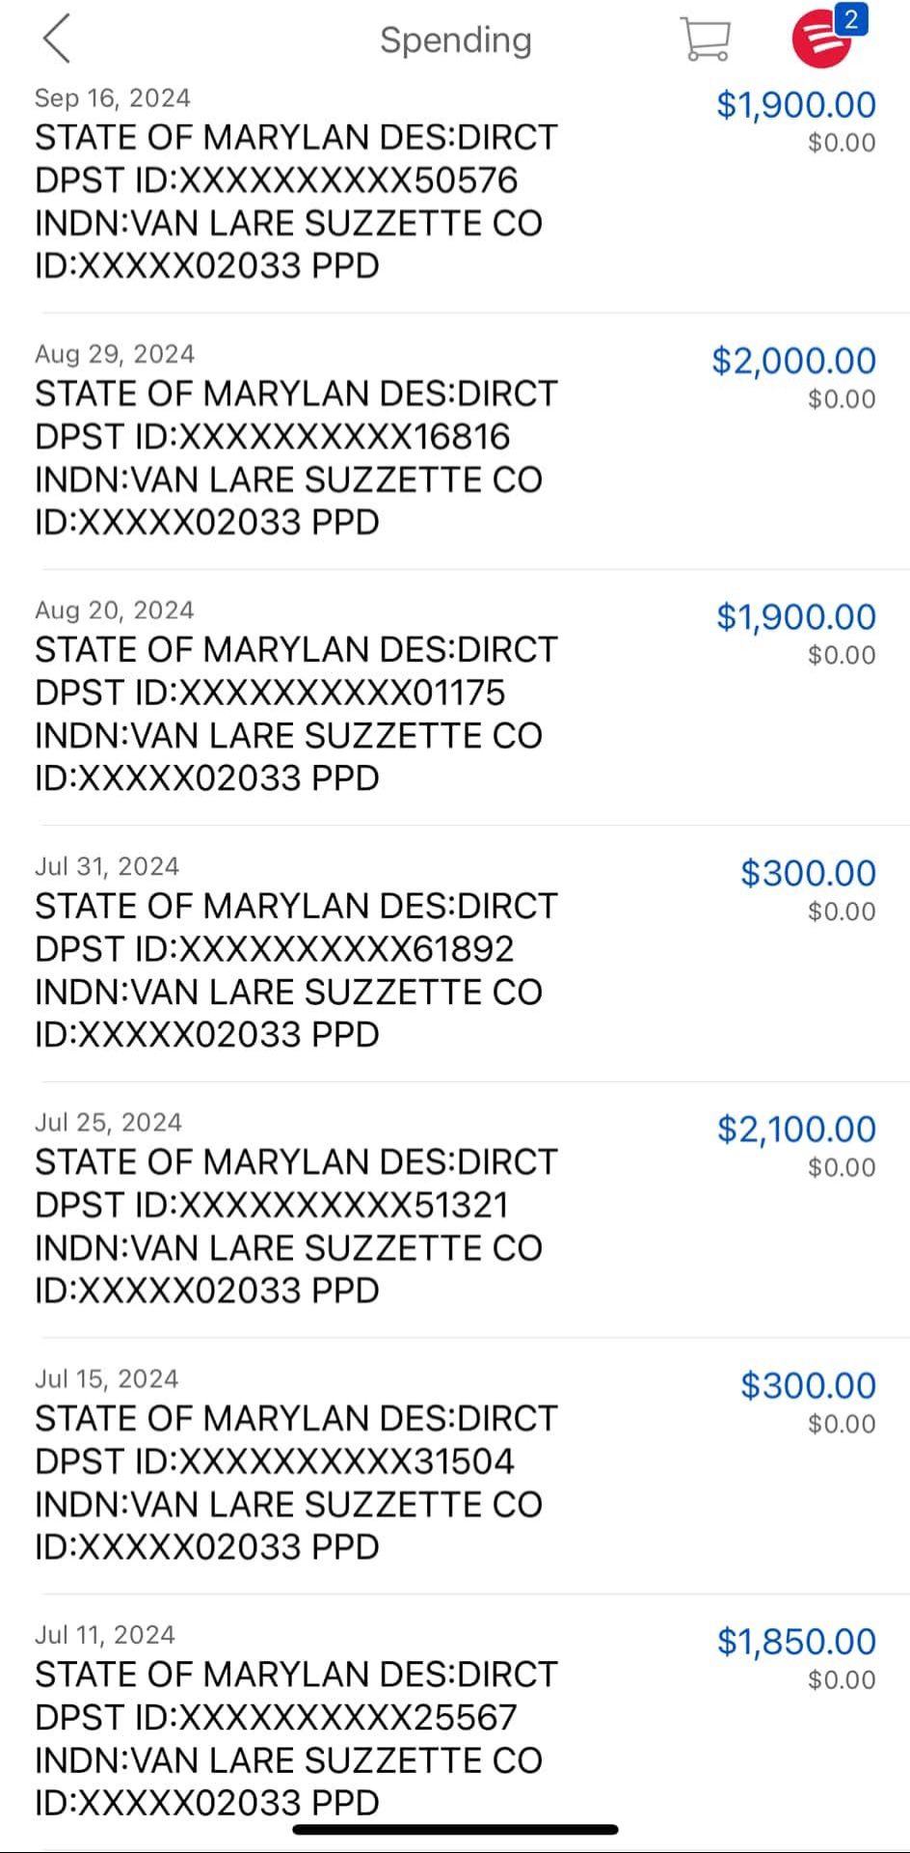The image size is (910, 1853).
Task: Tap the $2,100.00 deposit amount
Action: (795, 1129)
